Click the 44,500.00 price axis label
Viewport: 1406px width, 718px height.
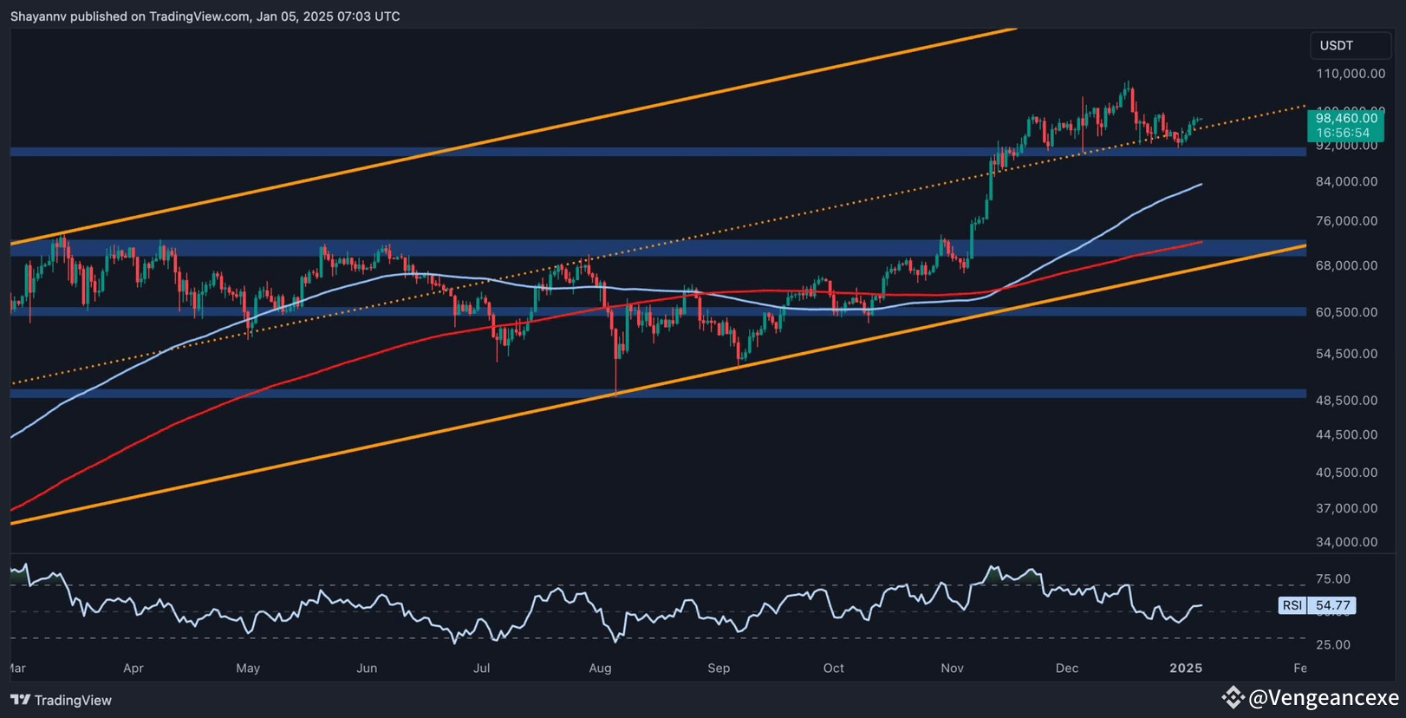click(x=1346, y=434)
